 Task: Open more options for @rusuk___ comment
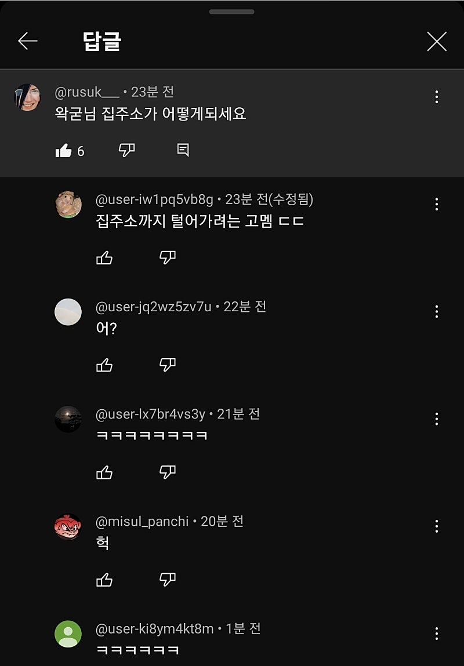pos(437,97)
